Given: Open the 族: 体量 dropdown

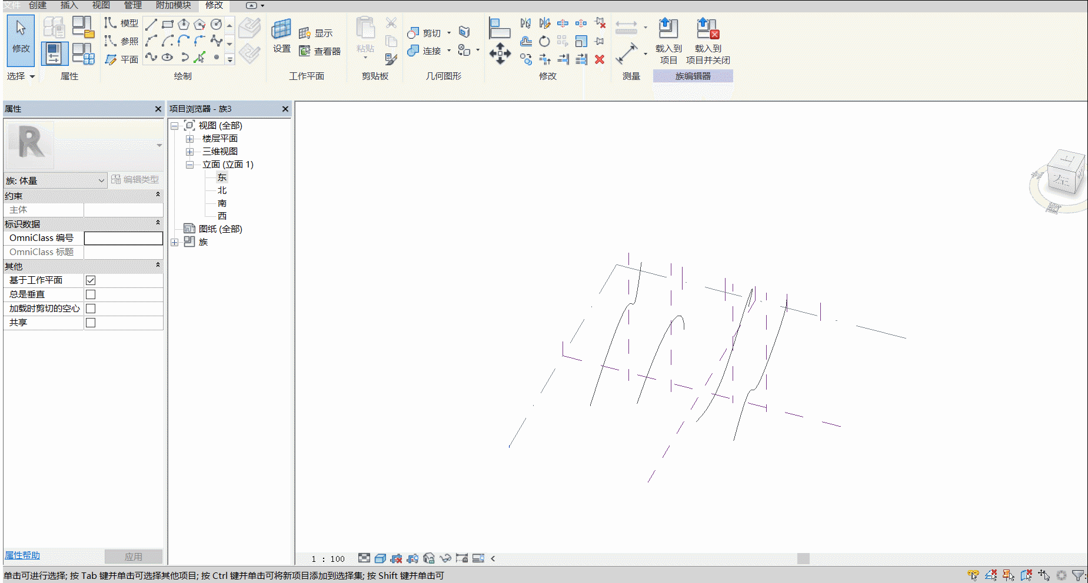Looking at the screenshot, I should coord(55,180).
